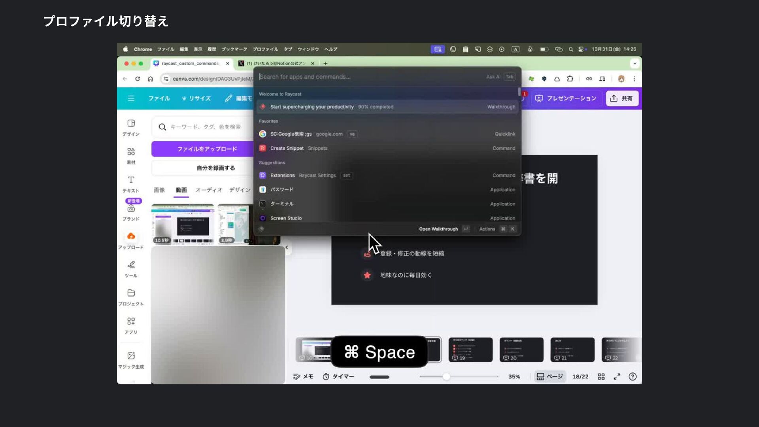
Task: Open the デザイン panel in Canva sidebar
Action: 131,127
